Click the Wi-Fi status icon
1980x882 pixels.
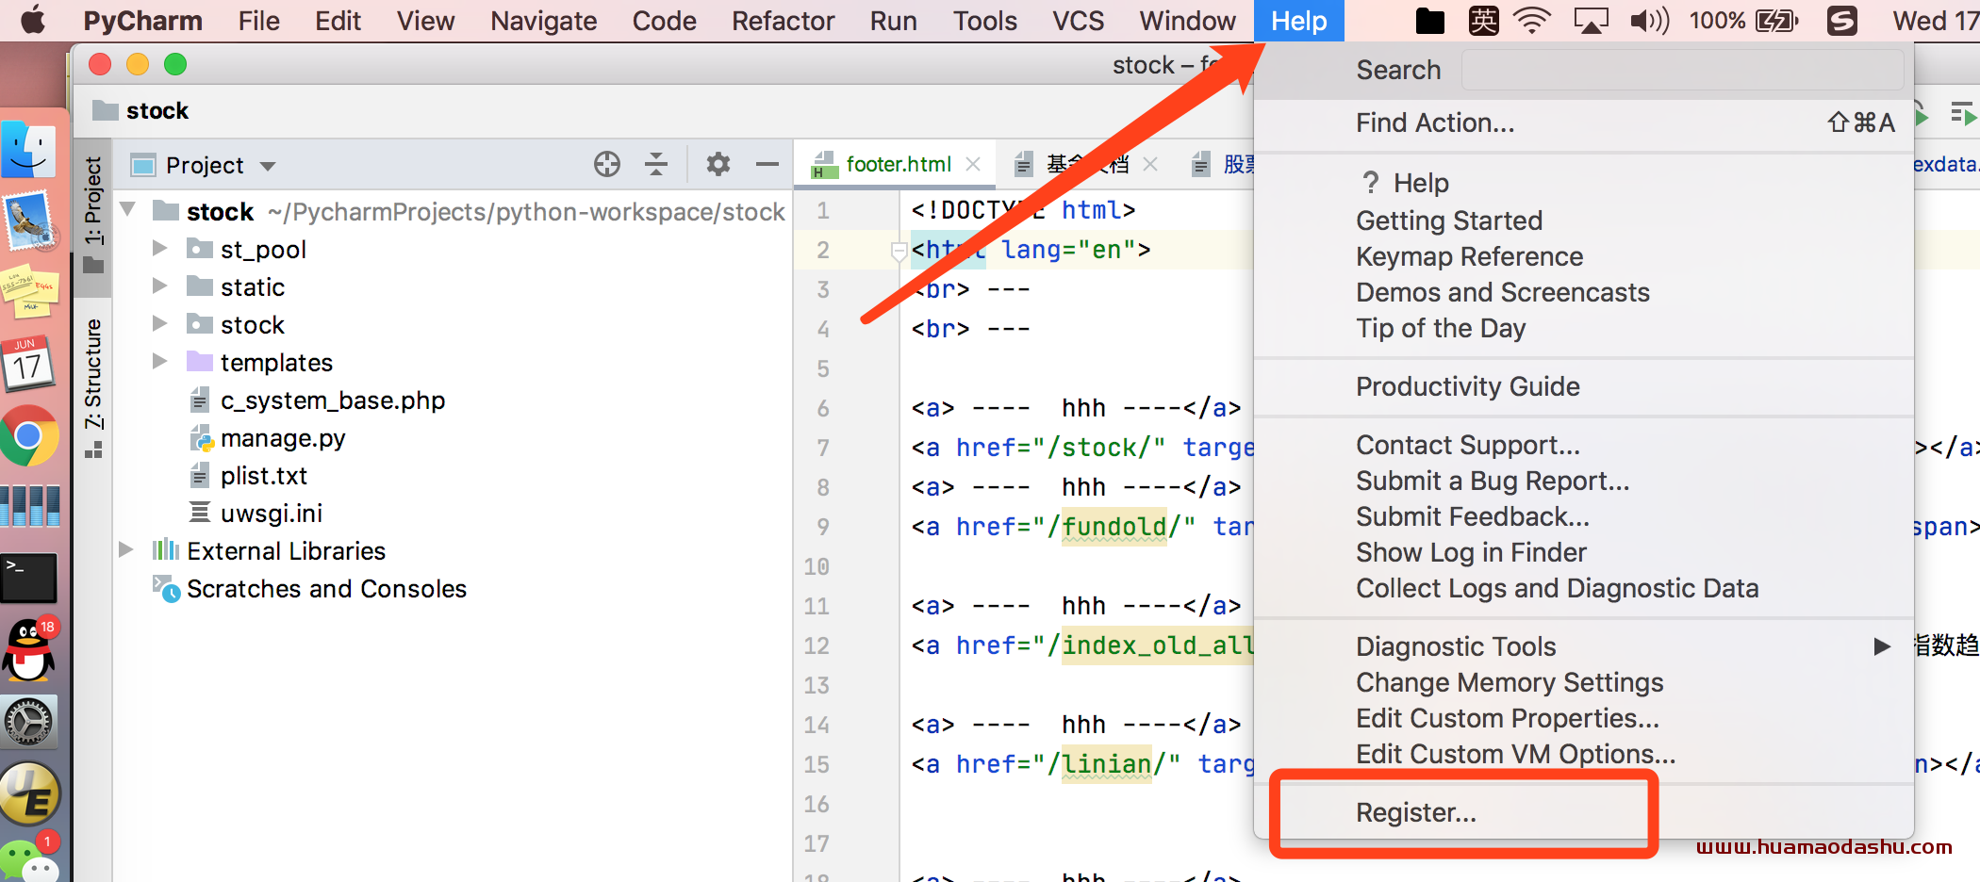(x=1532, y=21)
